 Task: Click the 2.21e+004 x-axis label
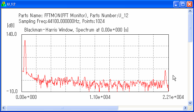coord(173,97)
